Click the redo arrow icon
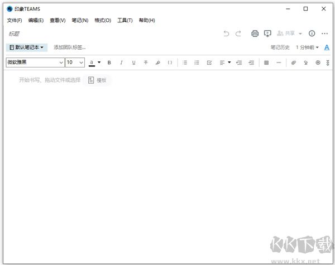335x265 pixels. point(238,33)
